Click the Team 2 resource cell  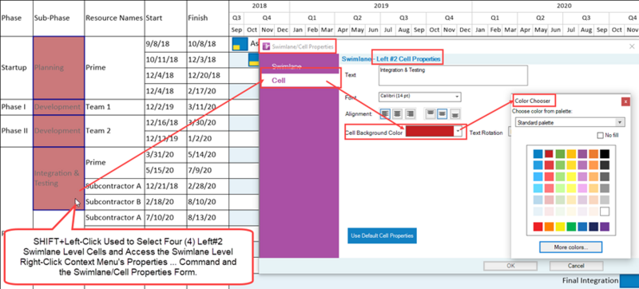pos(114,131)
